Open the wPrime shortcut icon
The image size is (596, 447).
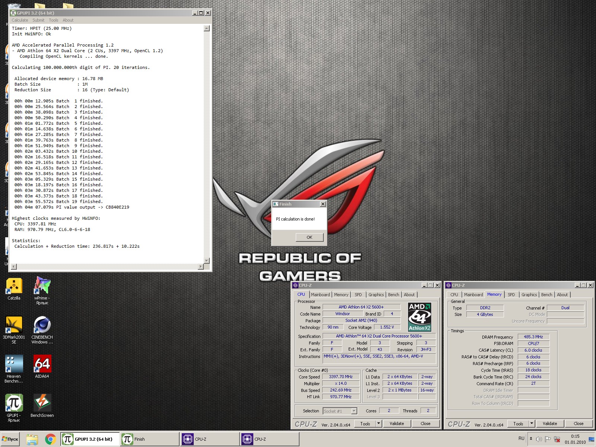42,291
